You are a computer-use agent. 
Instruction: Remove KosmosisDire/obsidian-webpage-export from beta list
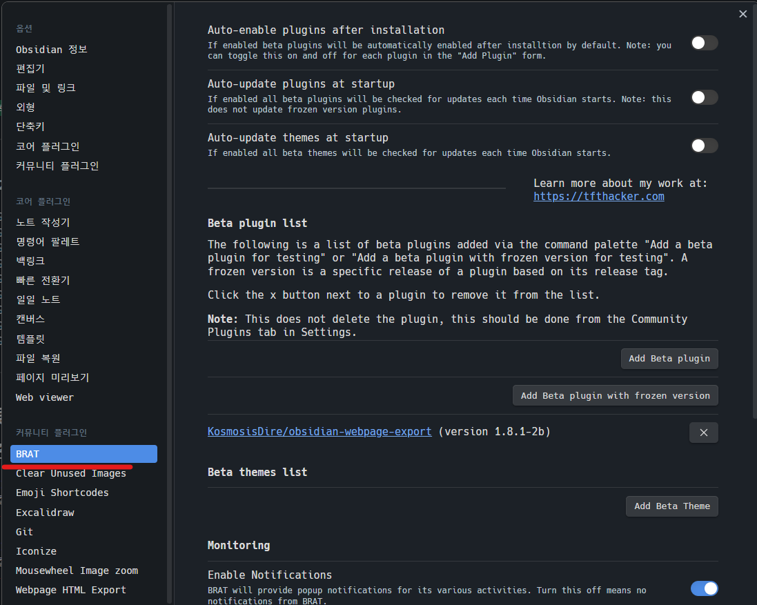pyautogui.click(x=703, y=433)
